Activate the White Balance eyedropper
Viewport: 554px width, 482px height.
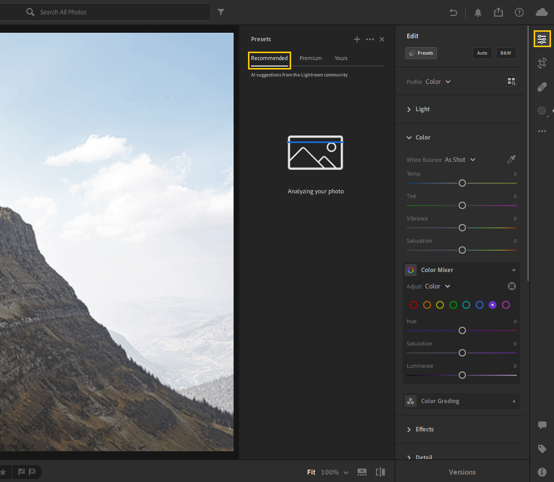[511, 159]
